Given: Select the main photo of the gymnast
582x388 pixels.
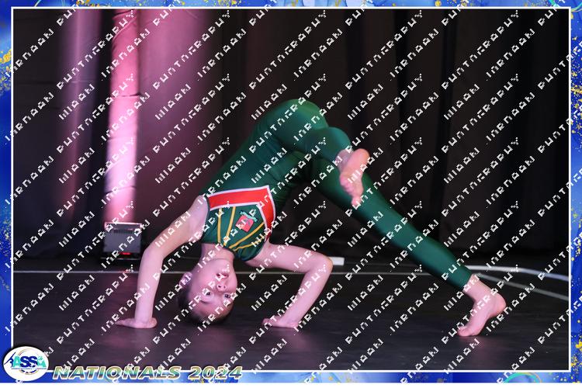Looking at the screenshot, I should click(x=291, y=186).
